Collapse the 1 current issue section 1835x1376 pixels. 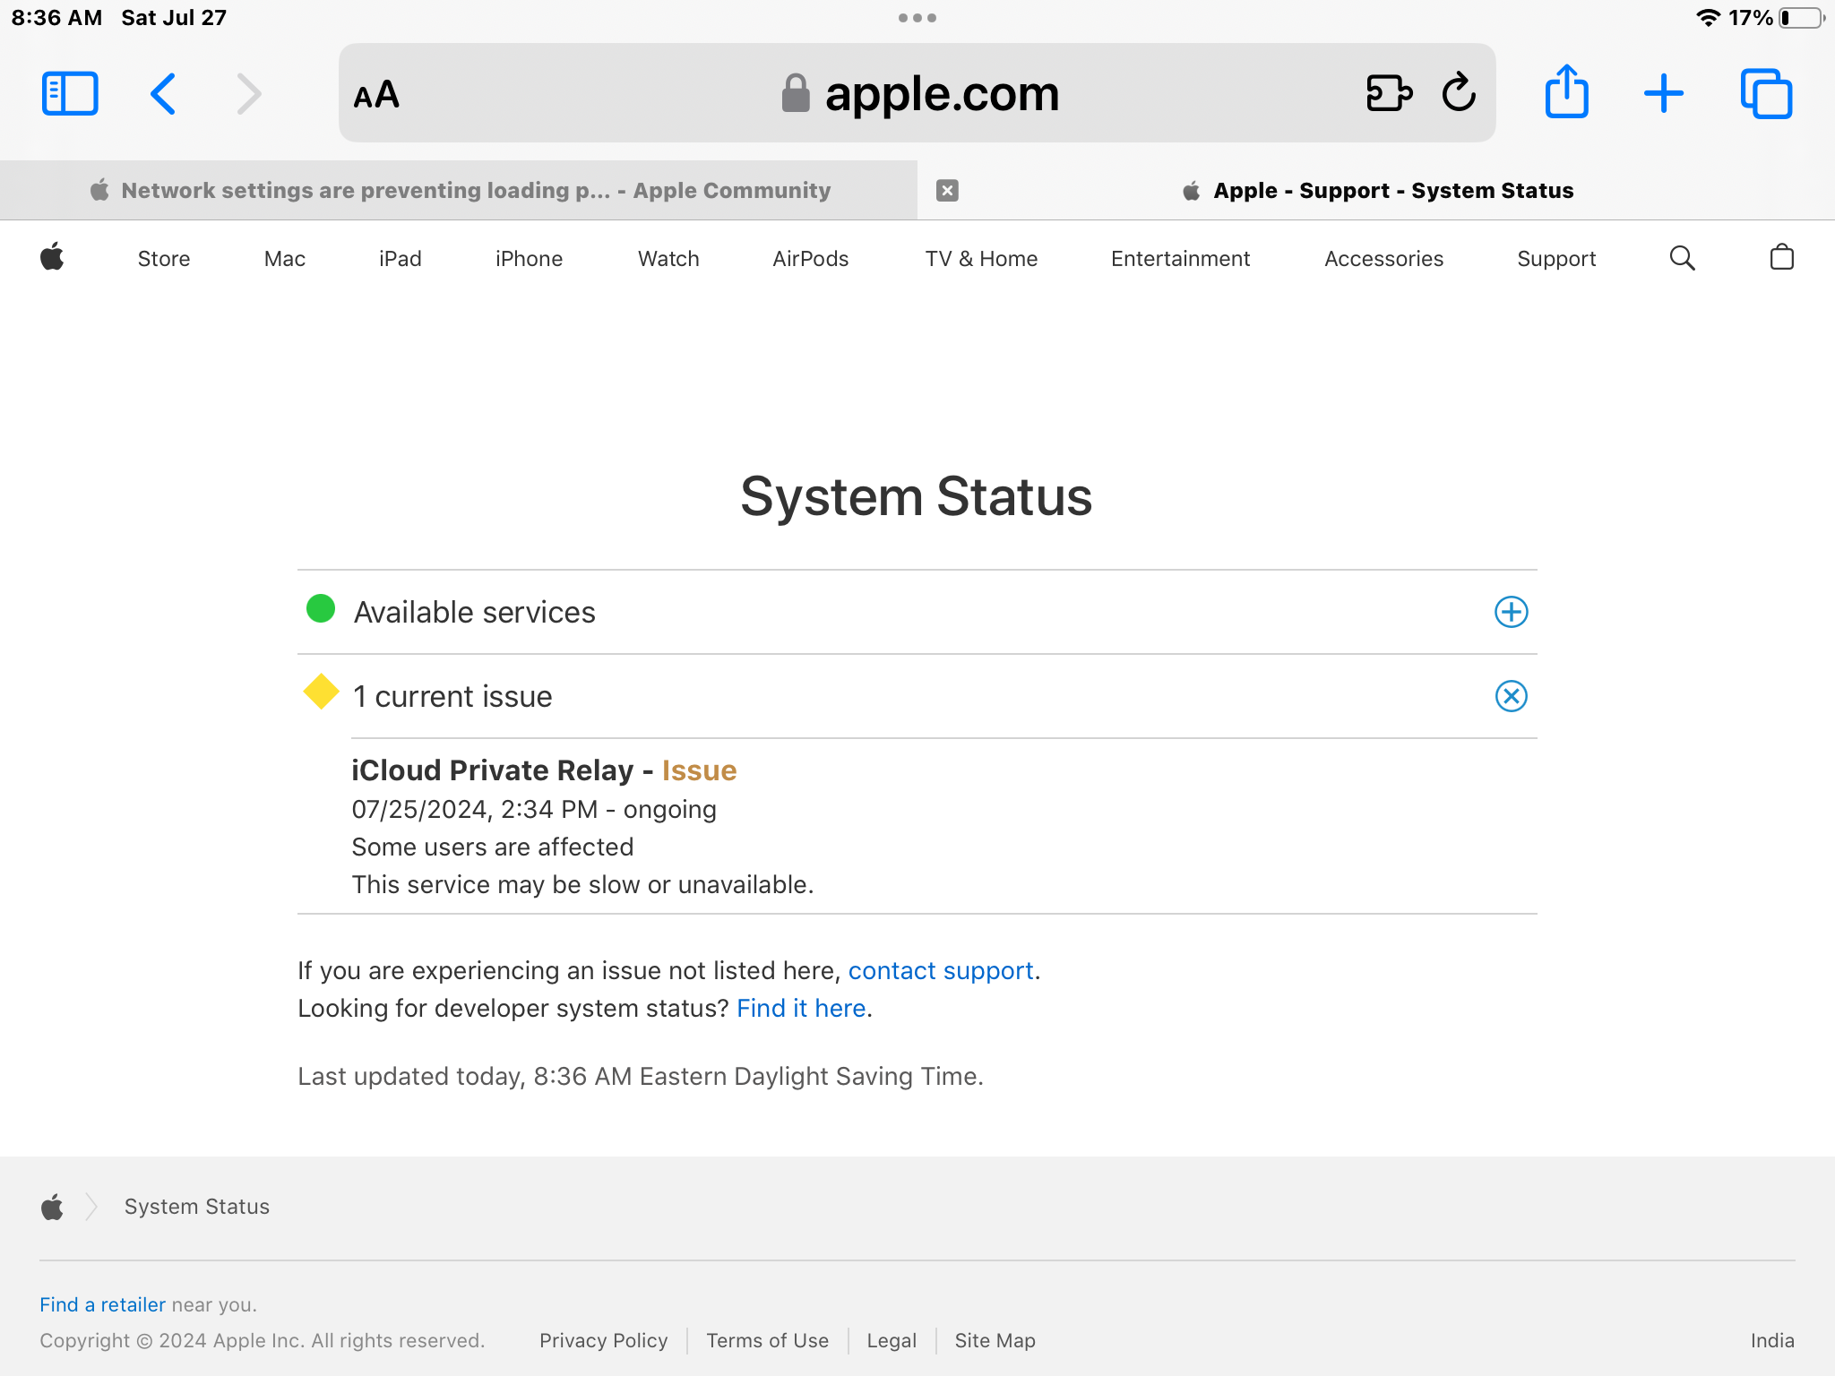(1511, 696)
